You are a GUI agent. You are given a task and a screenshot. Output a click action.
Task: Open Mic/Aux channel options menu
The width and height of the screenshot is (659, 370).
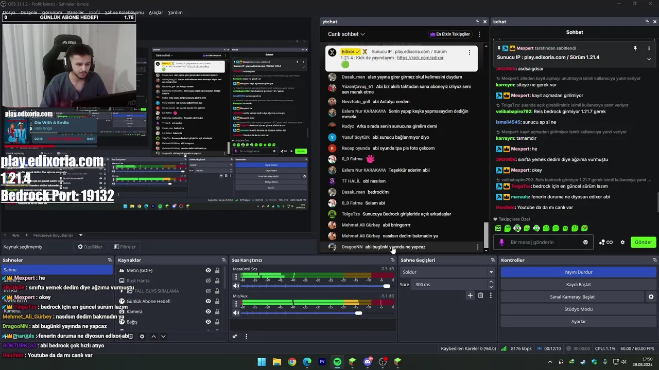pyautogui.click(x=236, y=304)
